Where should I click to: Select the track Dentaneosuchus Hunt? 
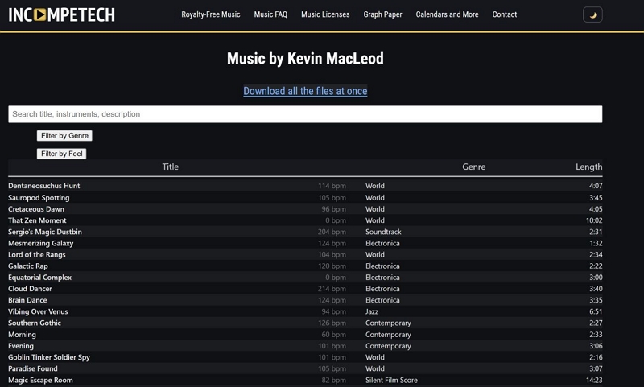pos(44,186)
